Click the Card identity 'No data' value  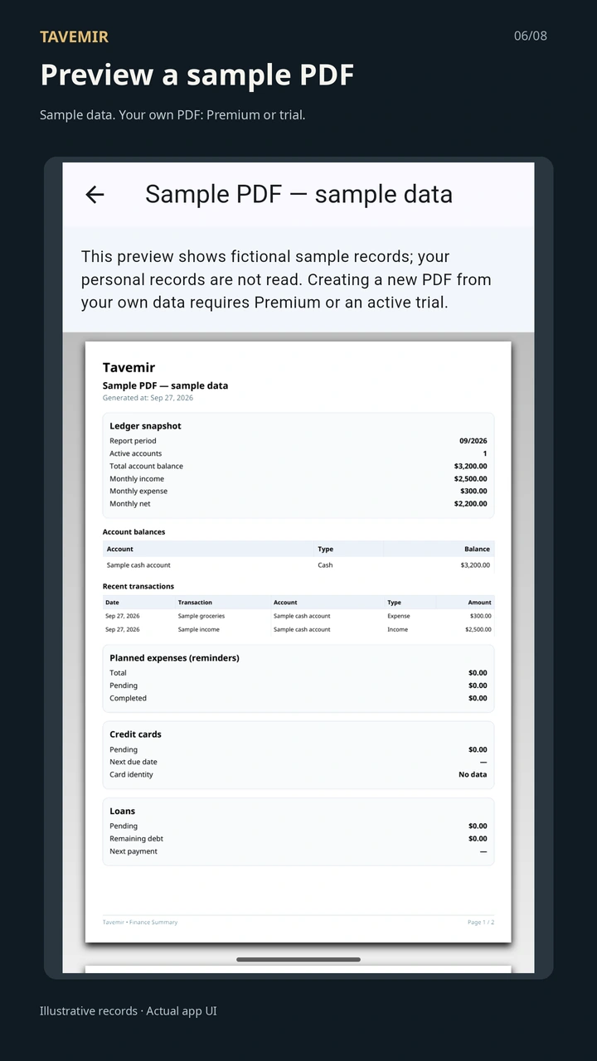pos(473,774)
